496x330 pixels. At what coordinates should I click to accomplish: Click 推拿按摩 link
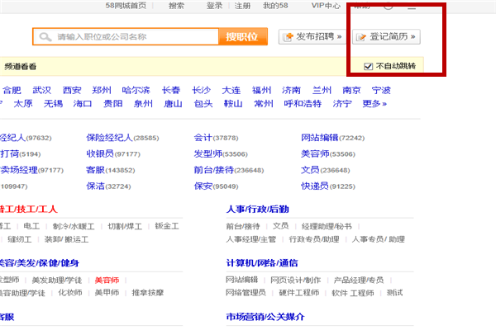click(x=148, y=293)
